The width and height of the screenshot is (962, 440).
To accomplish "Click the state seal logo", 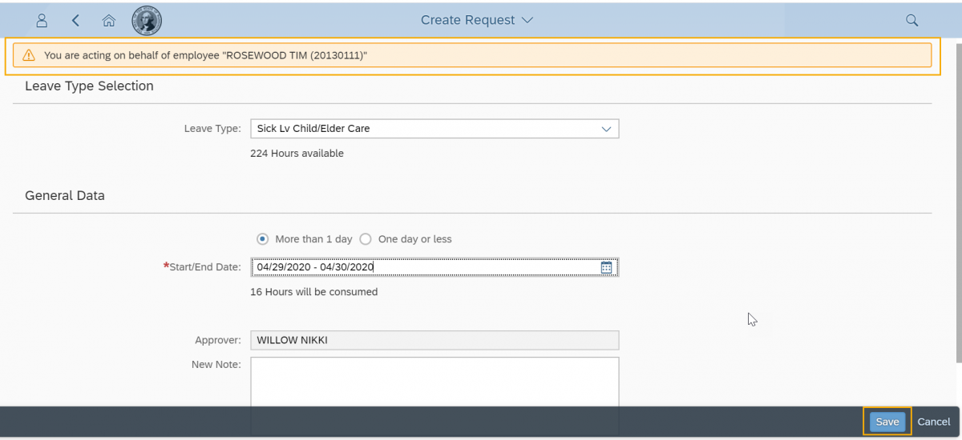I will coord(147,20).
